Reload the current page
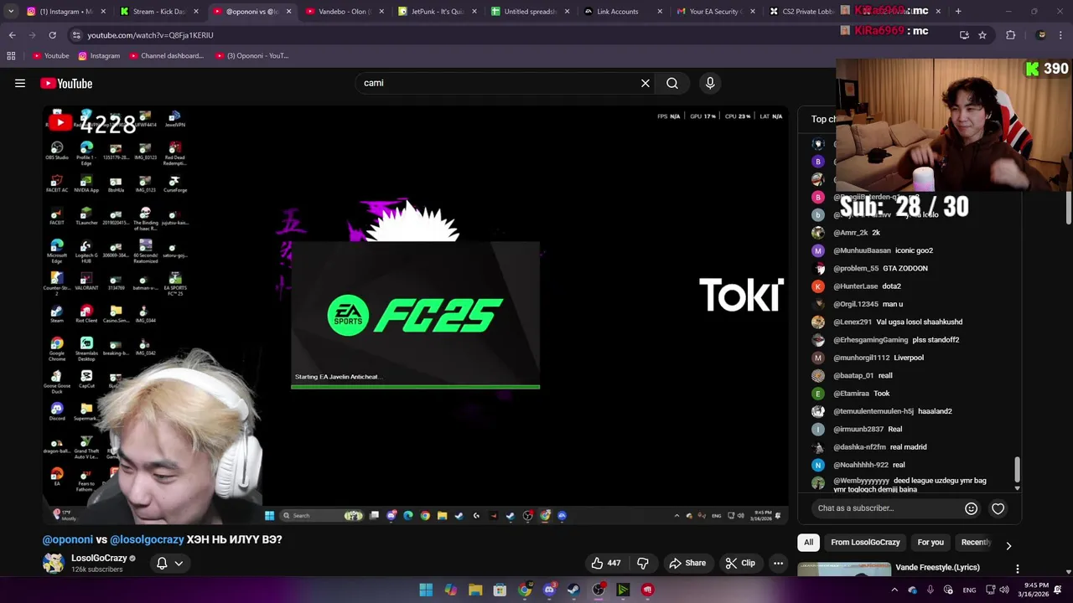Viewport: 1073px width, 603px height. [x=52, y=35]
